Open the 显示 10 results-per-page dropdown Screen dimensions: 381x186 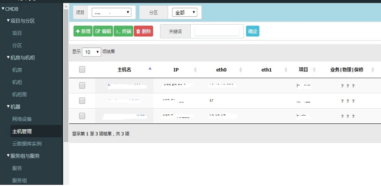click(x=91, y=52)
